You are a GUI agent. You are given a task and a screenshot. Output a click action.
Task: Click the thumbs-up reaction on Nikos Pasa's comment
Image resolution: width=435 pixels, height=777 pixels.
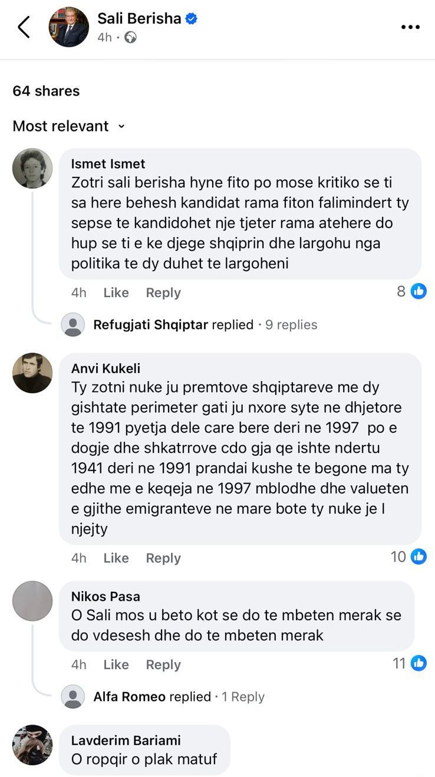(x=418, y=663)
